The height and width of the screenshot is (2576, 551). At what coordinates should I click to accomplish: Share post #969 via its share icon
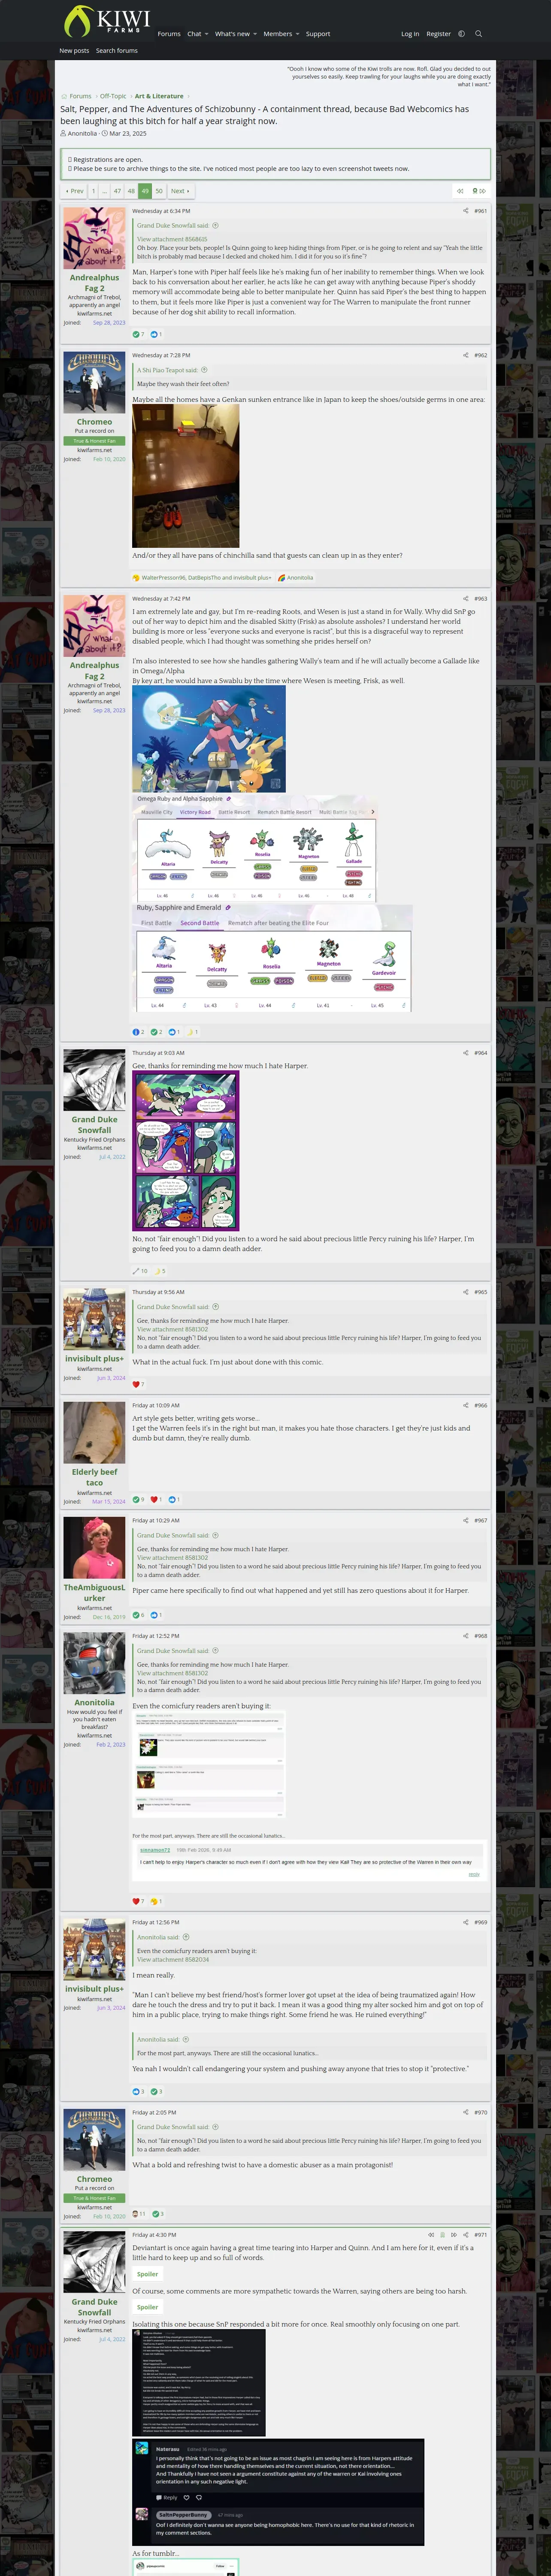[465, 1922]
